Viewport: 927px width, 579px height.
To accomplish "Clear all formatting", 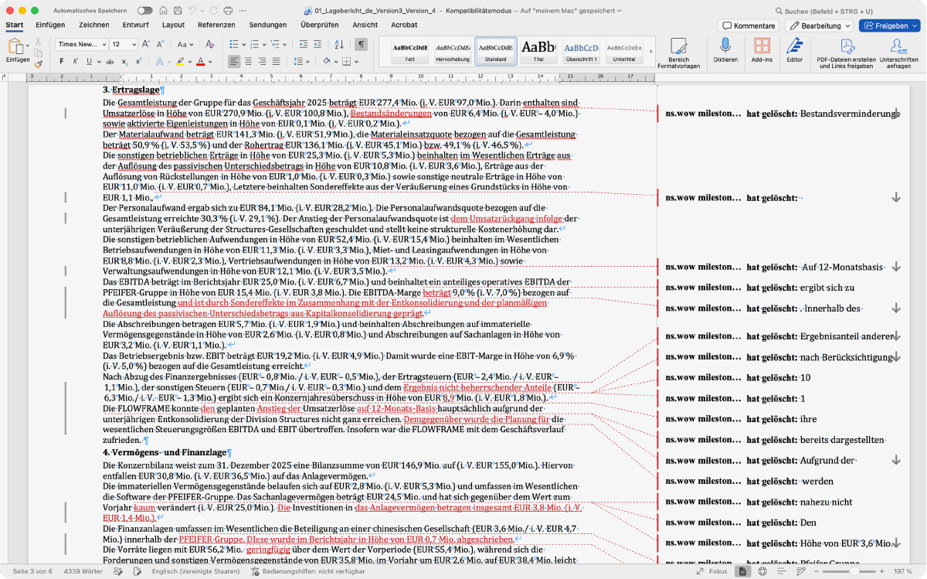I will point(209,44).
